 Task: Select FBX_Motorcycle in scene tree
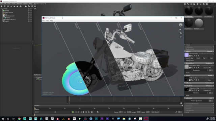pos(9,16)
